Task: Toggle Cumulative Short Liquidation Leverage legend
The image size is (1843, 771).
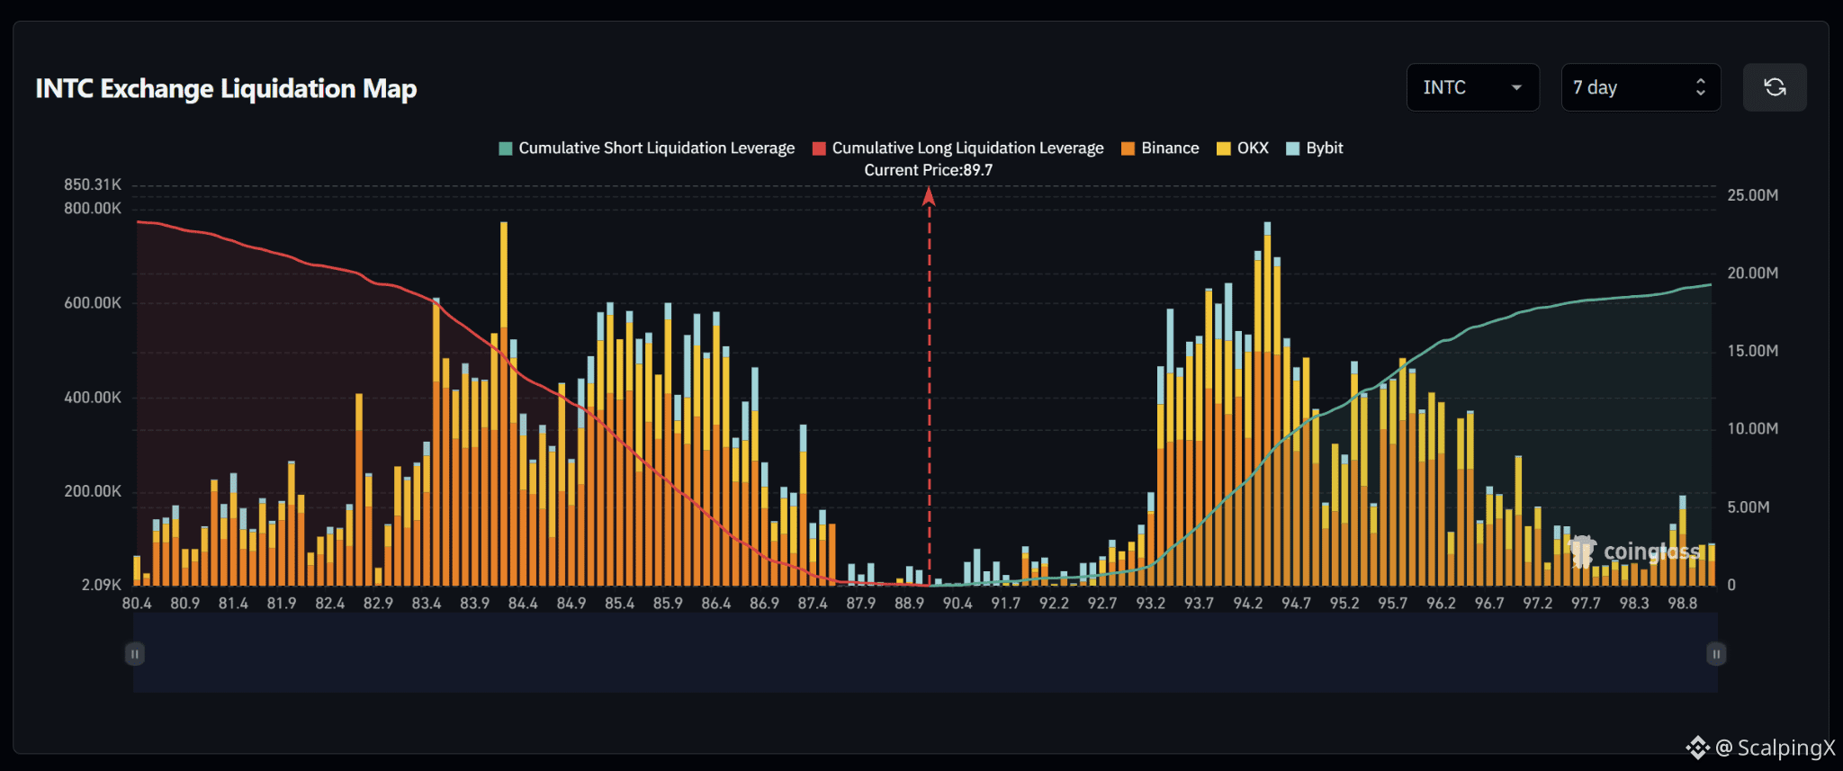Action: [x=647, y=148]
